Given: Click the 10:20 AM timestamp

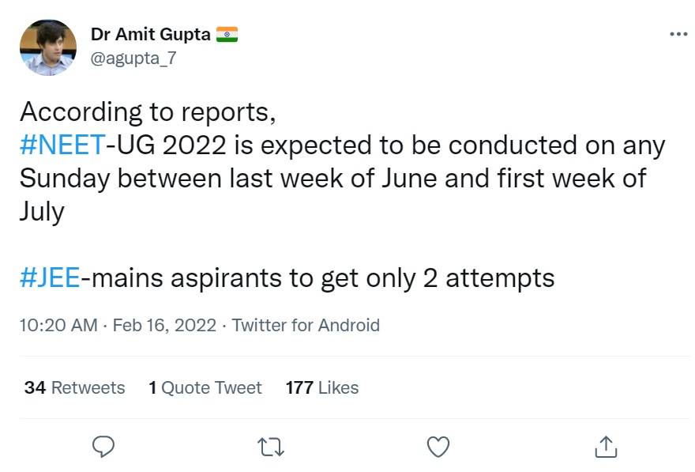Looking at the screenshot, I should (58, 325).
